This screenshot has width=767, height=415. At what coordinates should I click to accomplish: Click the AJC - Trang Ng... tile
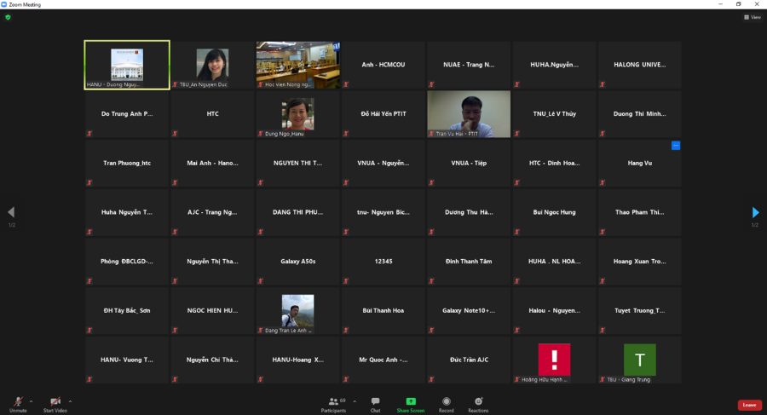(x=212, y=212)
